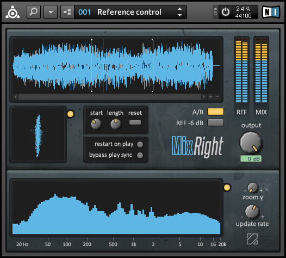Viewport: 286px width, 258px height.
Task: Zoom in the waveform with plus button
Action: pyautogui.click(x=210, y=96)
